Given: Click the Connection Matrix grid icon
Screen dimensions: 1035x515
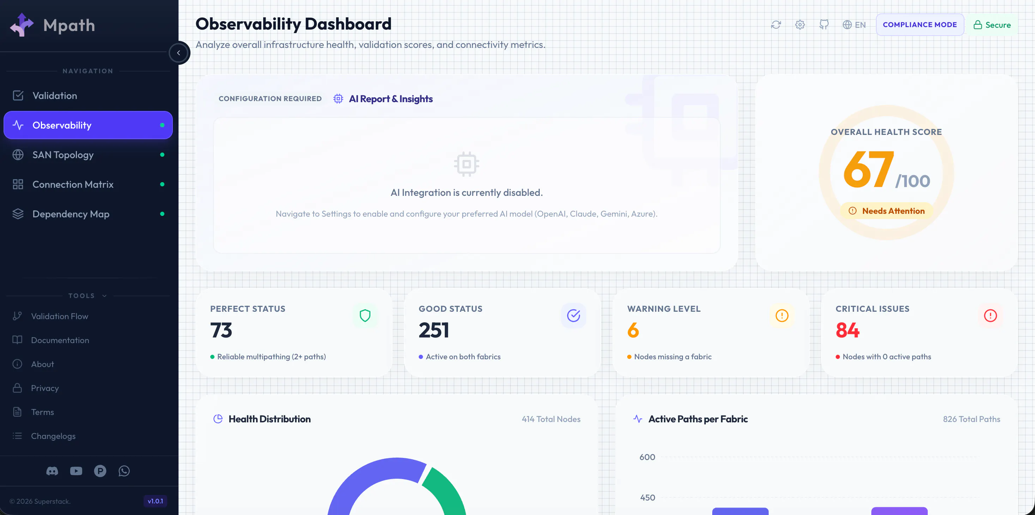Looking at the screenshot, I should [x=18, y=185].
